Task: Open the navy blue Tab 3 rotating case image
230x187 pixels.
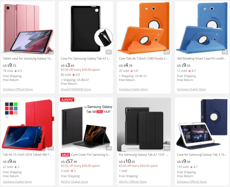Action: coord(202,124)
